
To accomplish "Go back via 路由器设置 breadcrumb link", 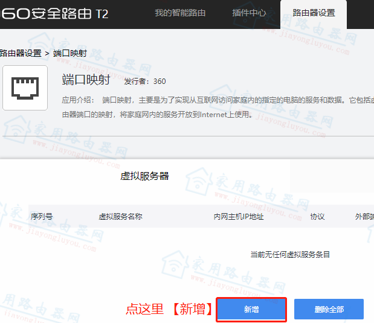I will click(x=20, y=53).
